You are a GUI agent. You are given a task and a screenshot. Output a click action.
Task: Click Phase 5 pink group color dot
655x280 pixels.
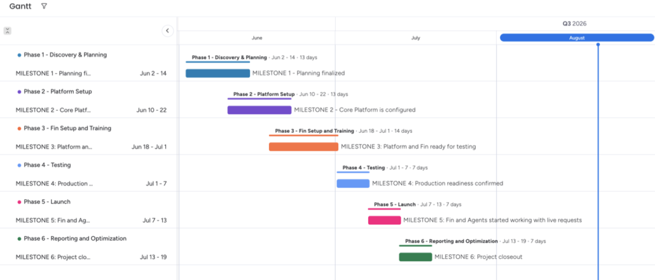[19, 202]
